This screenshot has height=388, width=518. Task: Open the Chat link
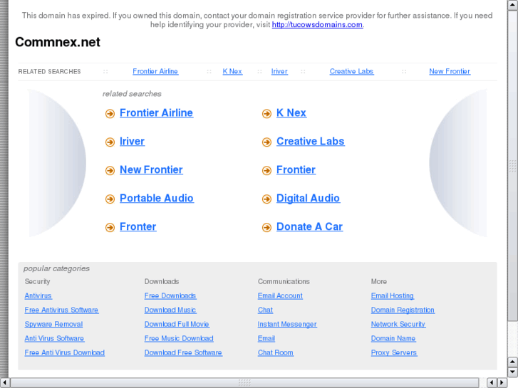pos(265,310)
